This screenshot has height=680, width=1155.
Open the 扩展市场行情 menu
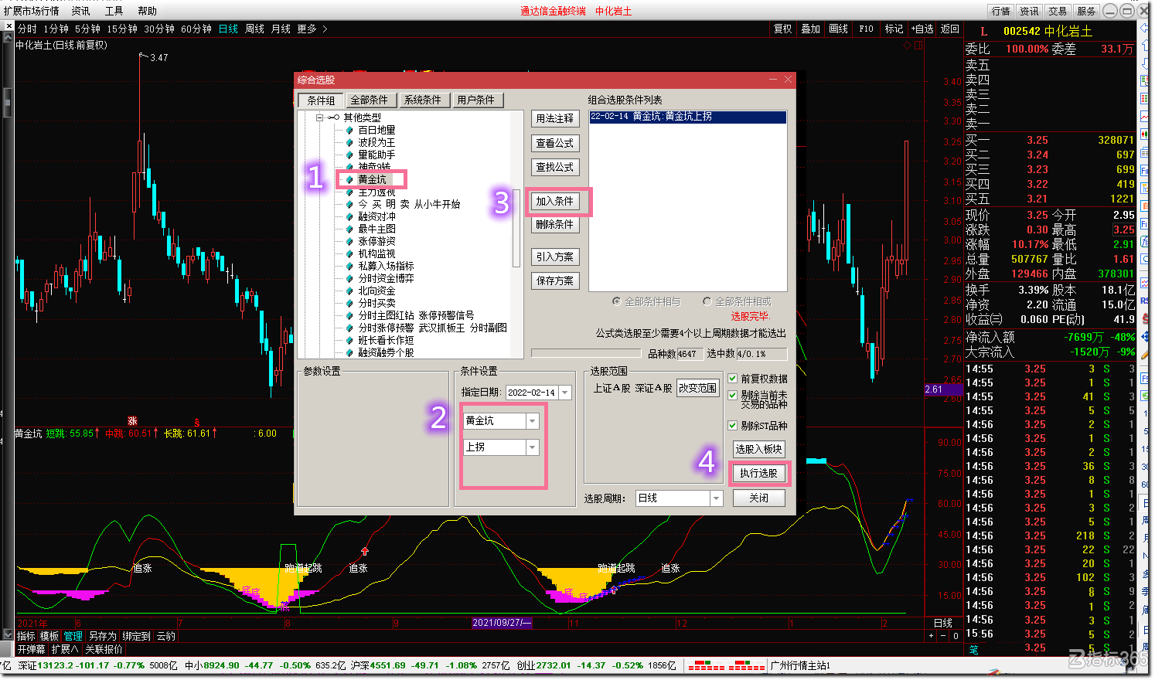point(31,11)
